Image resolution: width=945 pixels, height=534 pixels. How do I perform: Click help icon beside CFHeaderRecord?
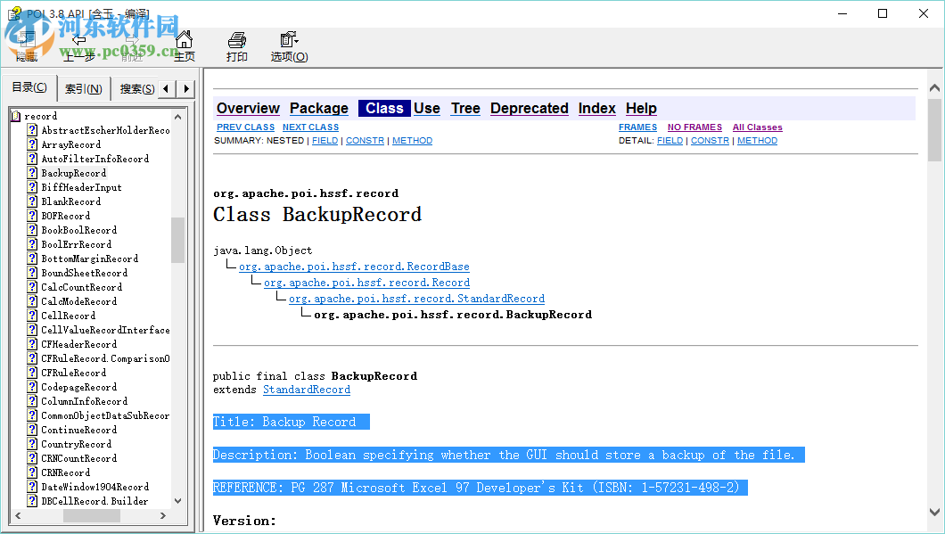[33, 344]
